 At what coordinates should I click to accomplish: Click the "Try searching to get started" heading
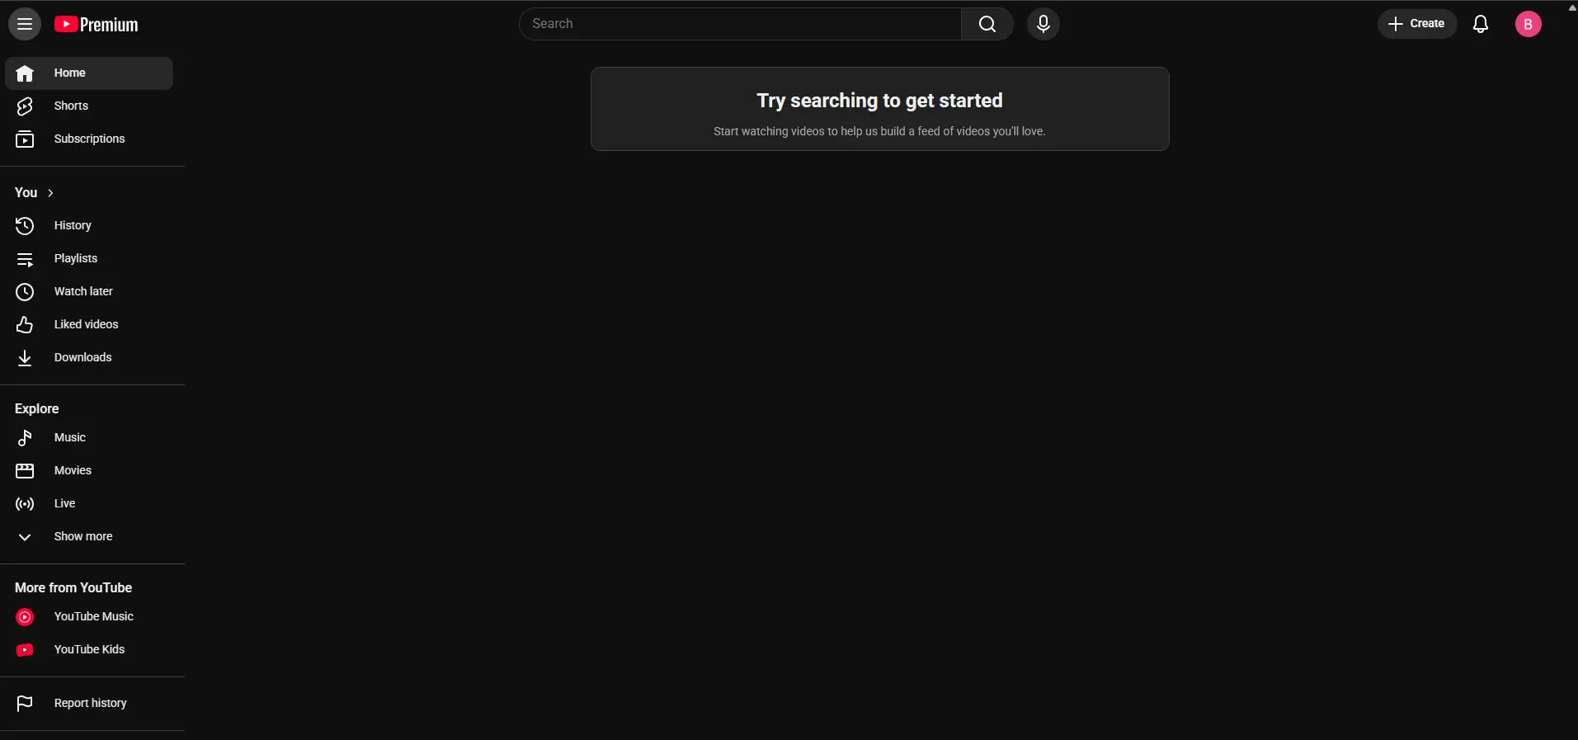[x=879, y=101]
